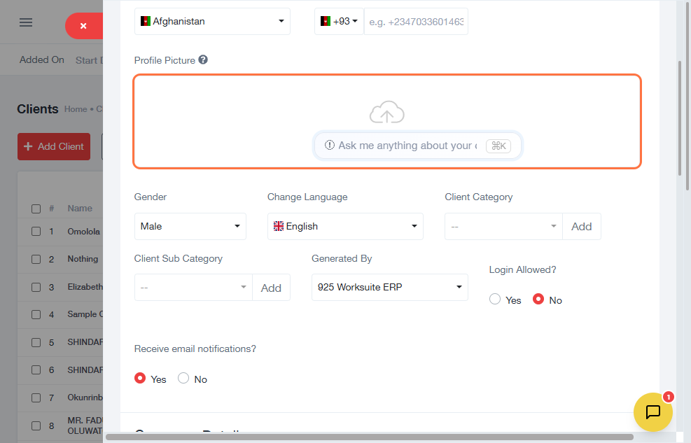
Task: Click Add next to Client Sub Category
Action: 271,288
